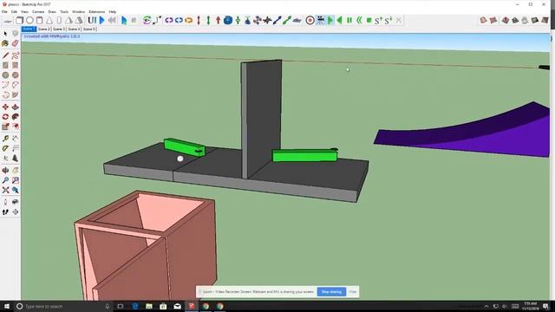Increase replay speed with S up icon
Image resolution: width=555 pixels, height=312 pixels.
click(378, 21)
